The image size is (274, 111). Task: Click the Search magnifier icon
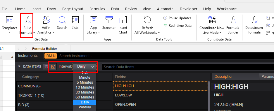(62, 20)
